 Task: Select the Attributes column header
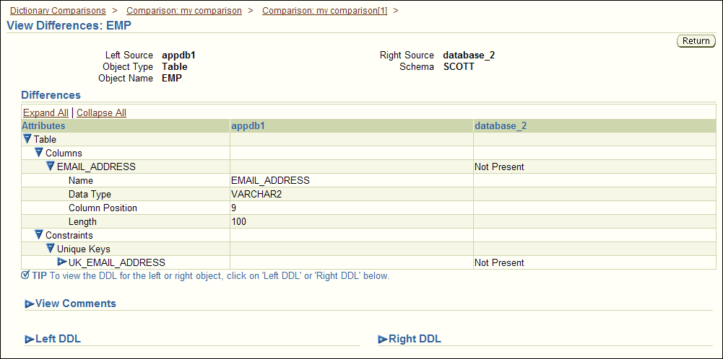click(44, 125)
